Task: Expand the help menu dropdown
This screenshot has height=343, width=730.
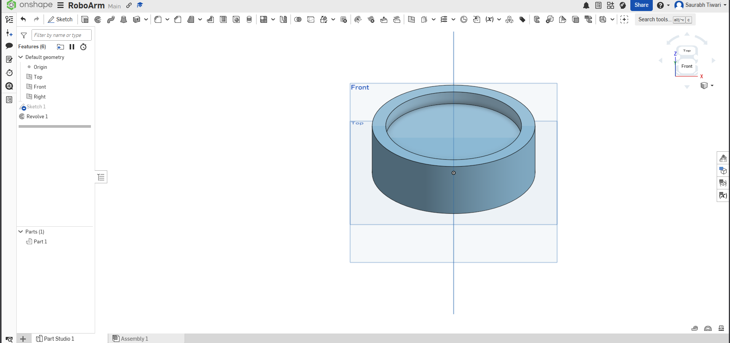Action: point(668,5)
